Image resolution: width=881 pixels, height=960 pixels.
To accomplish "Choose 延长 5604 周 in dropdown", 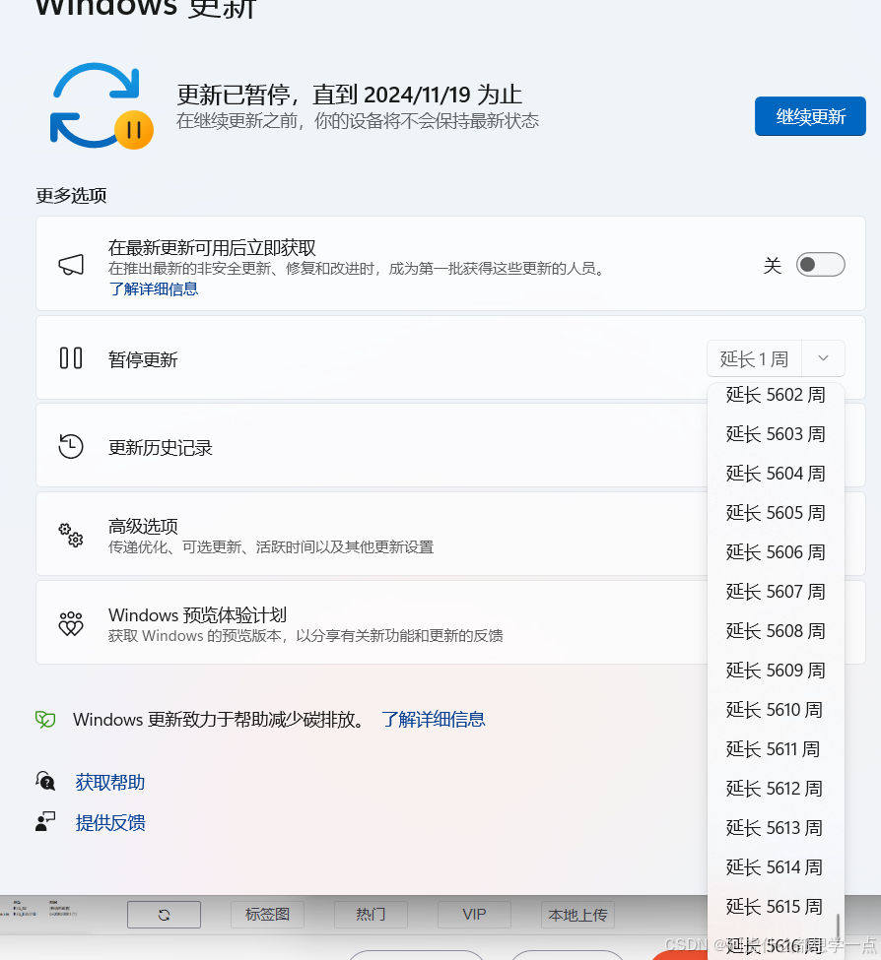I will coord(776,474).
